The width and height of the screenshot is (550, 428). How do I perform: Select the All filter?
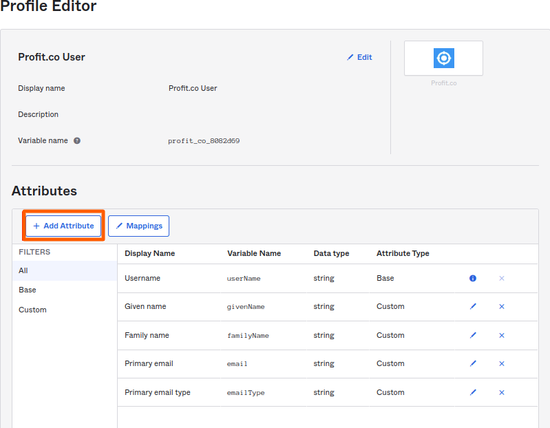23,270
